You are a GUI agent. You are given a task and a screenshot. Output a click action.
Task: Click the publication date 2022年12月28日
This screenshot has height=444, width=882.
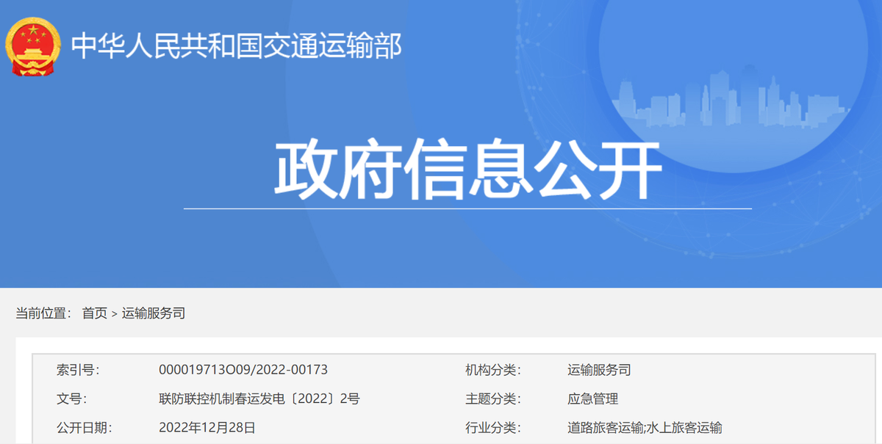207,428
